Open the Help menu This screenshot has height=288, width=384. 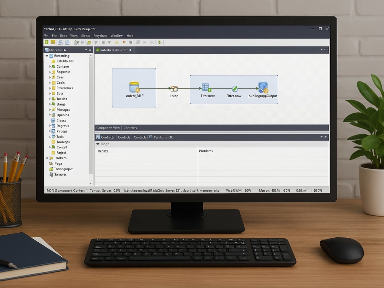pos(130,36)
